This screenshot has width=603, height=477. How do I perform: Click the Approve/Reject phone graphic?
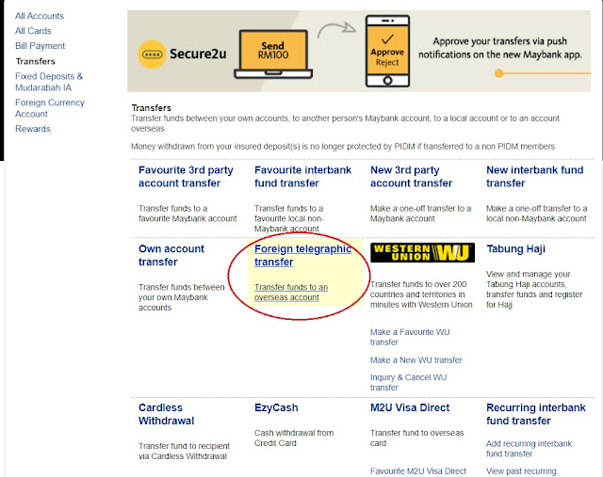387,51
